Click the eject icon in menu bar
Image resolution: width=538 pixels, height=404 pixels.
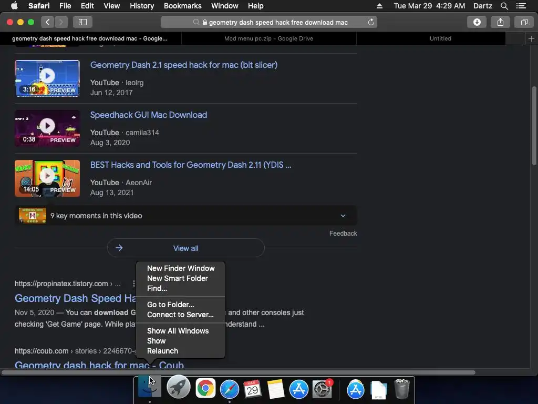pos(379,6)
